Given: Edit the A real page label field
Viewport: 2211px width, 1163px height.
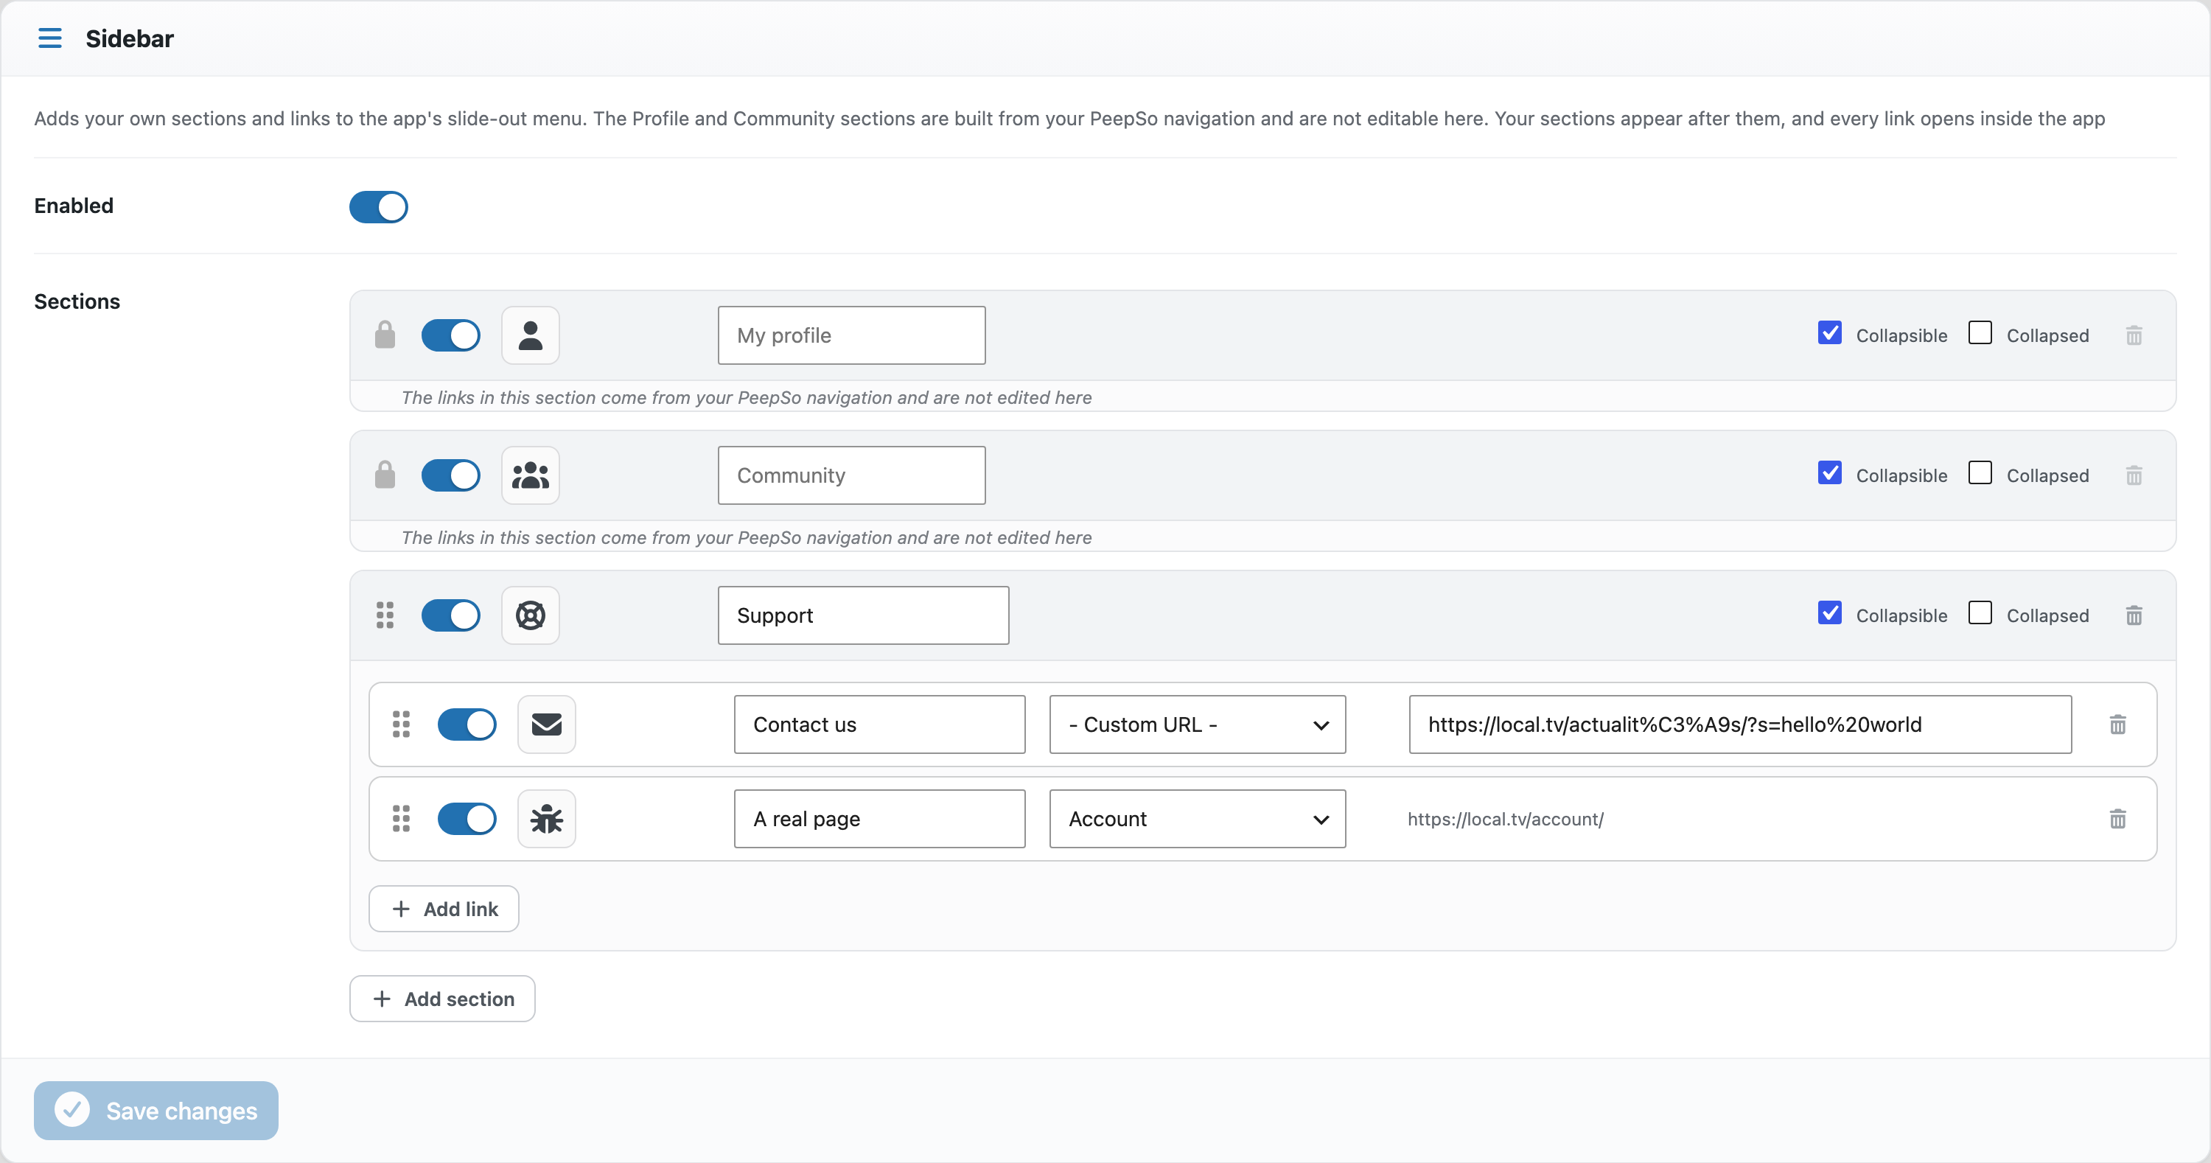Looking at the screenshot, I should click(880, 818).
